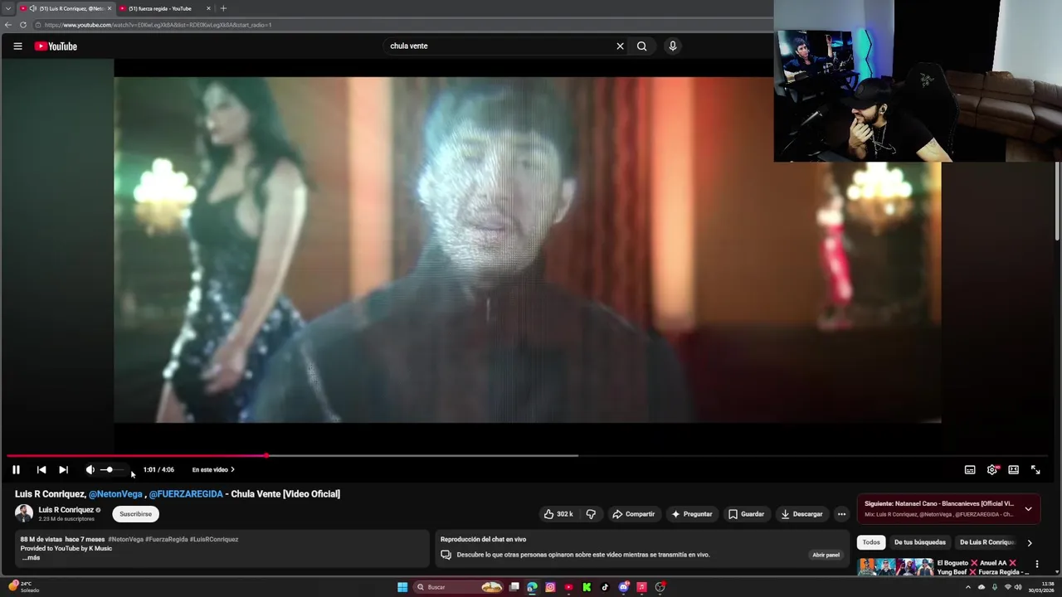Save video with Guardar button
The width and height of the screenshot is (1062, 597).
(x=746, y=514)
